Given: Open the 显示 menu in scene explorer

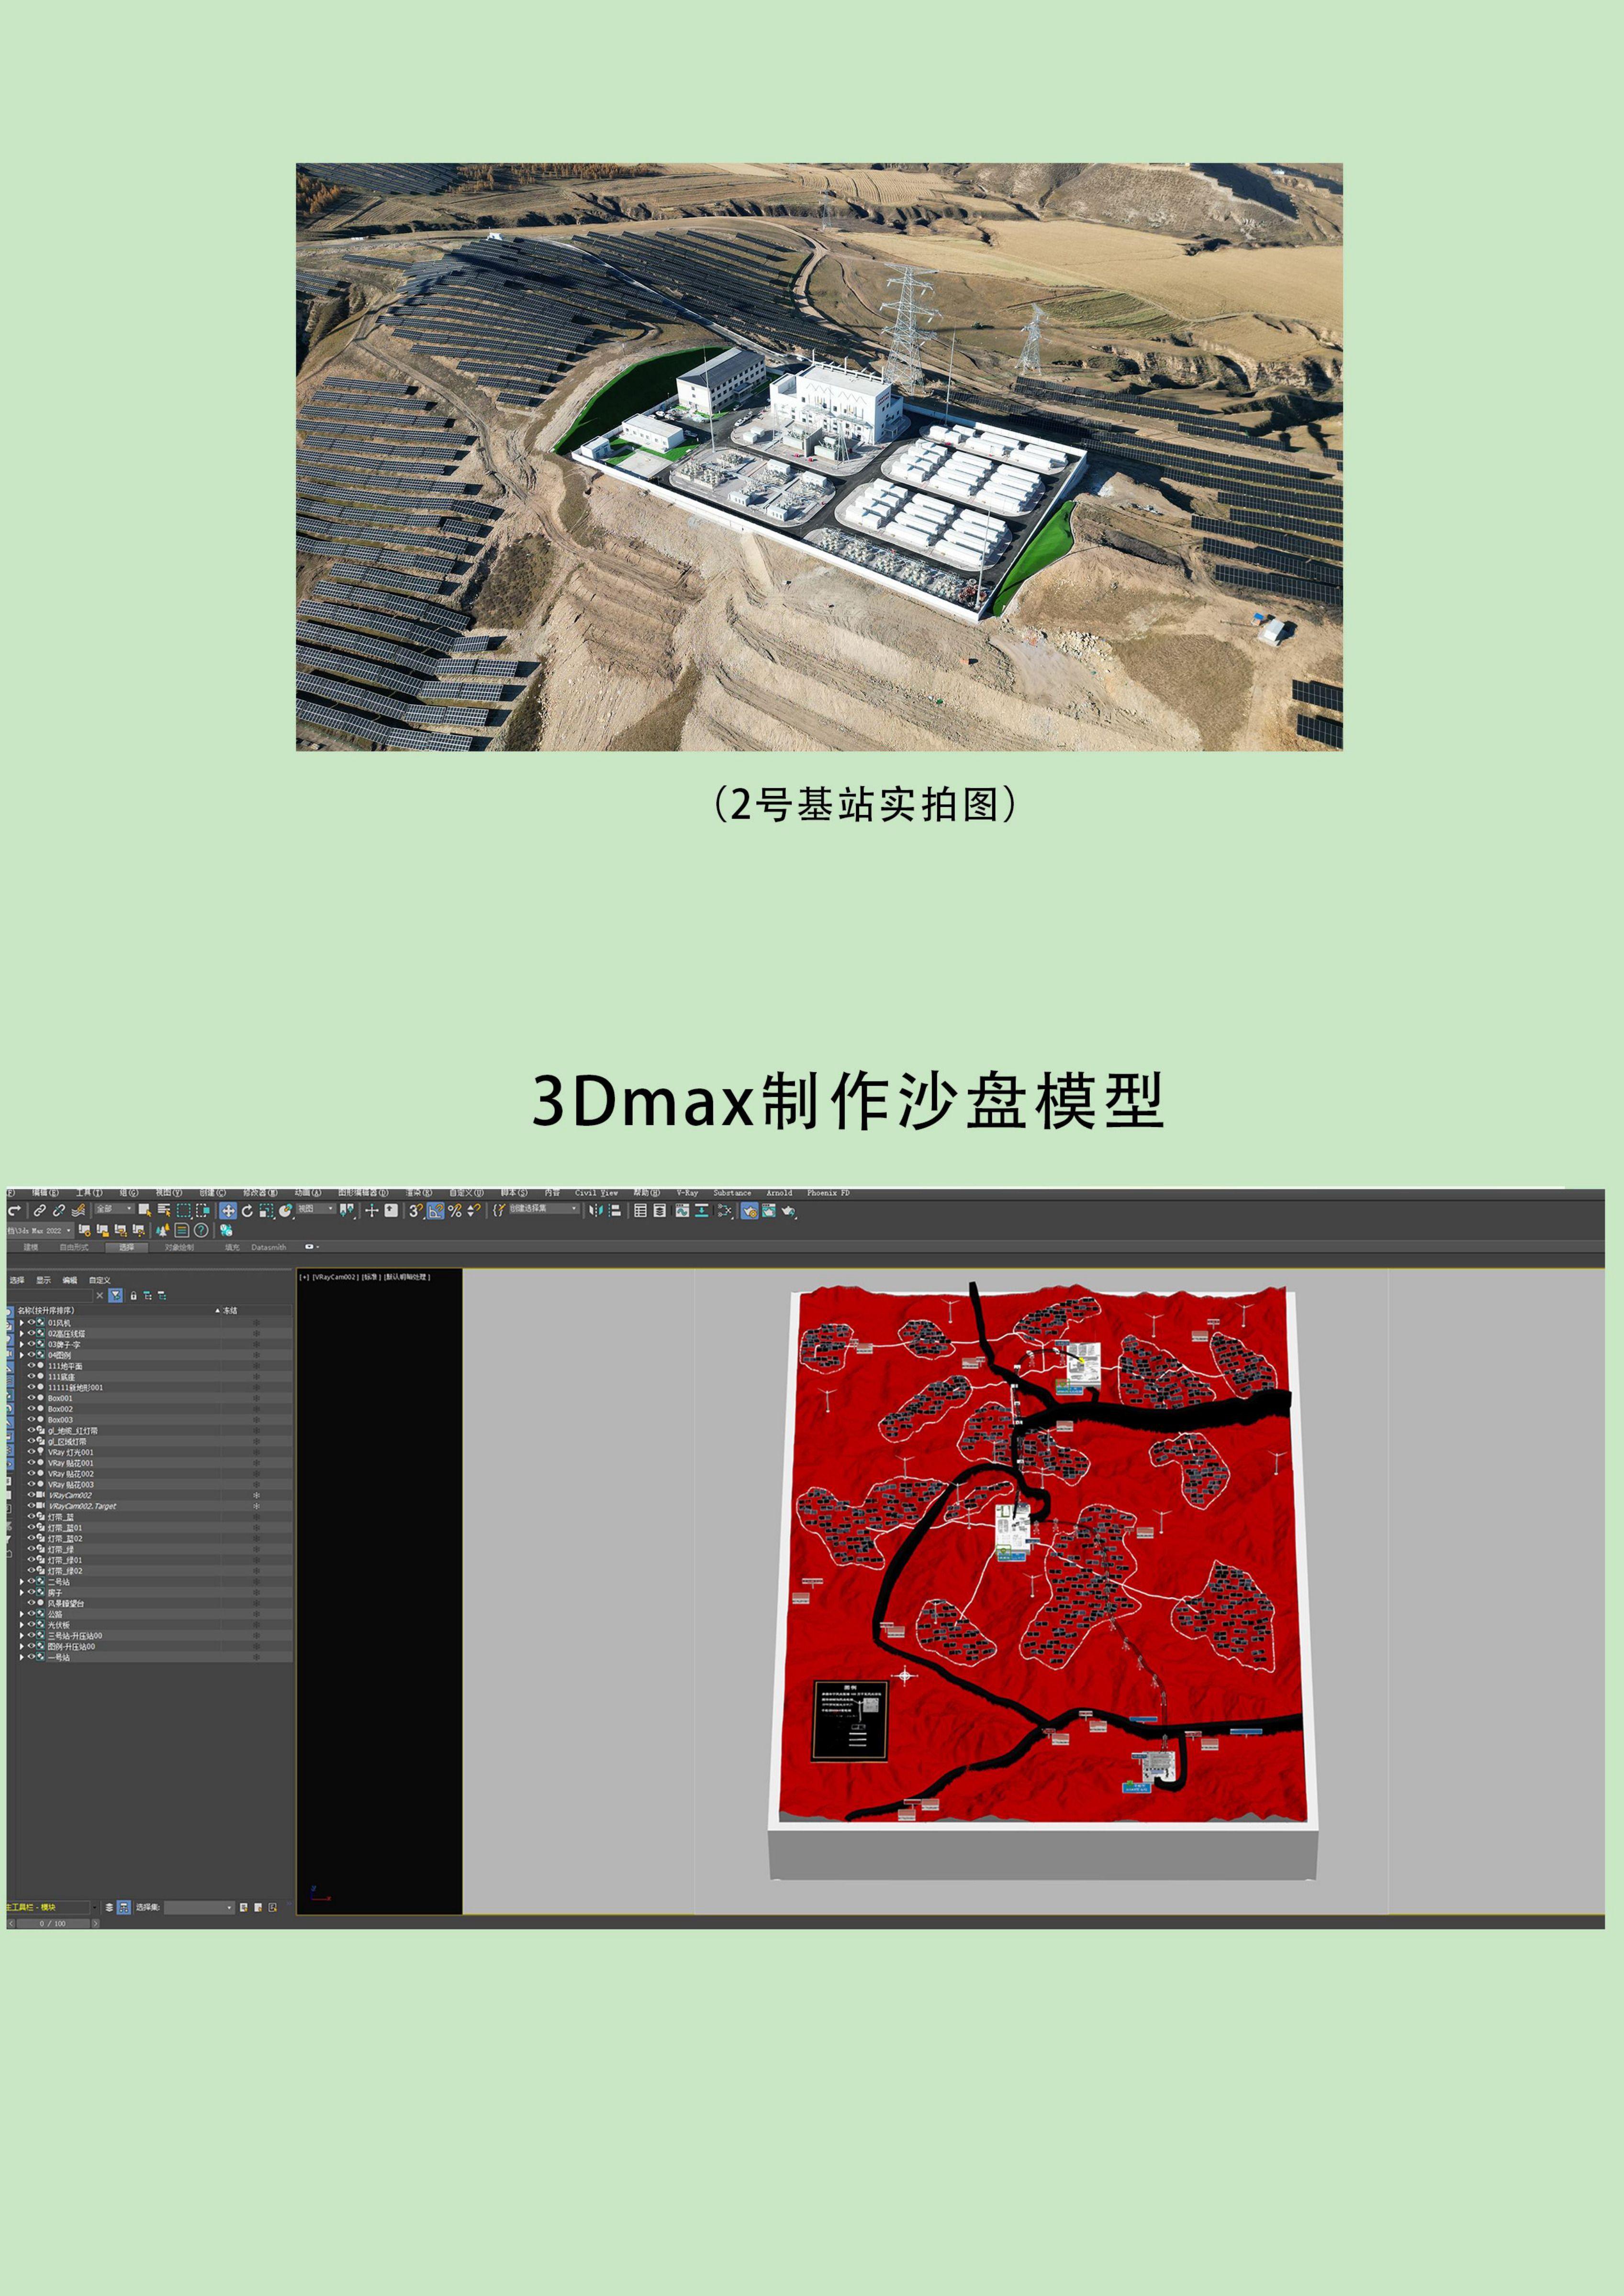Looking at the screenshot, I should click(x=43, y=1280).
